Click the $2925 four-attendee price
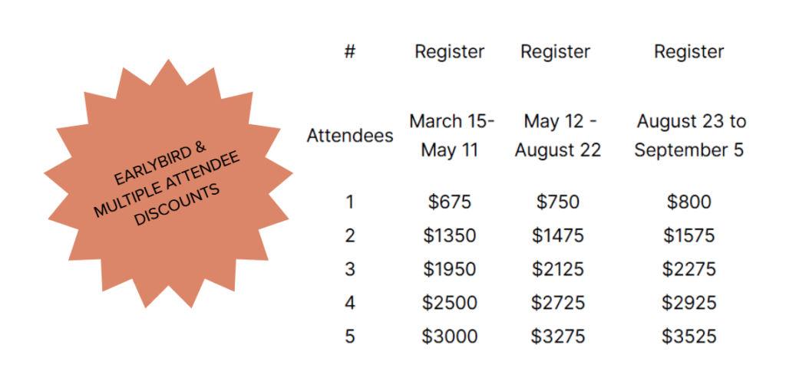The width and height of the screenshot is (786, 381). pos(689,302)
